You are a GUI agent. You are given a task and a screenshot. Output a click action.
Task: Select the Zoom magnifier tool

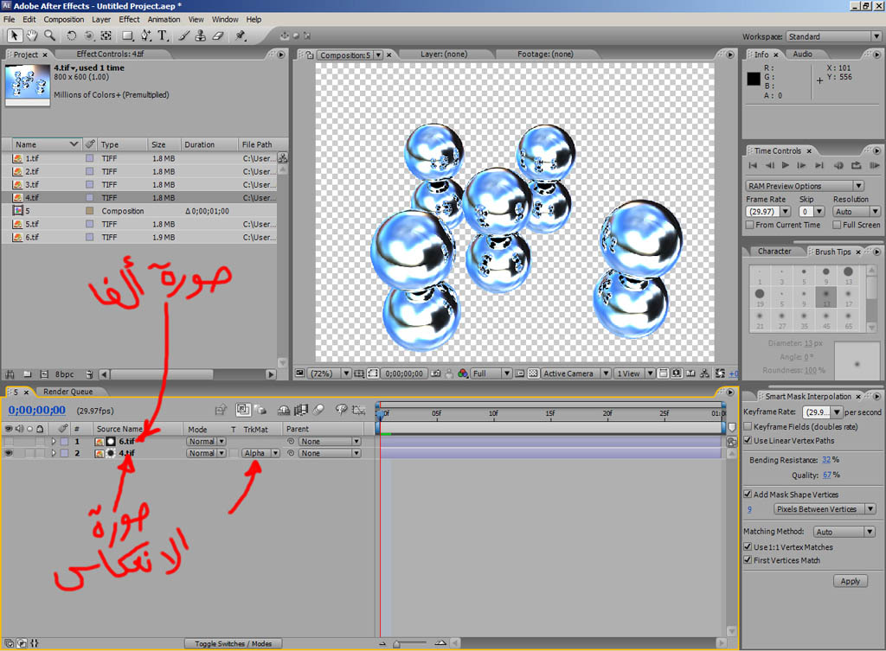tap(49, 35)
